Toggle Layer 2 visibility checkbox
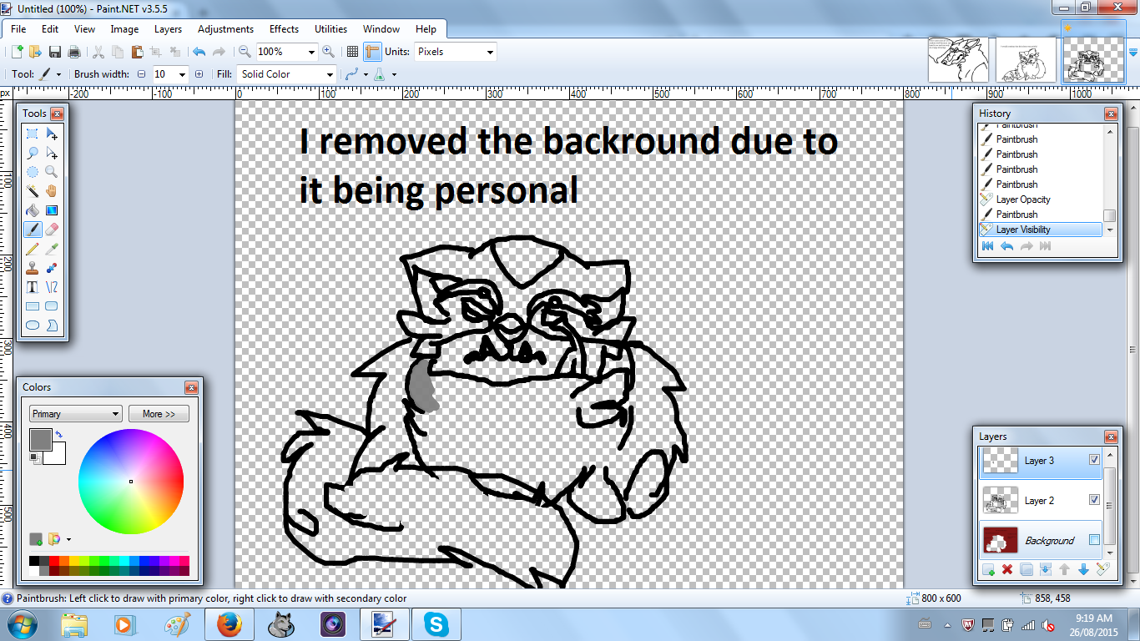Viewport: 1140px width, 641px height. coord(1094,500)
